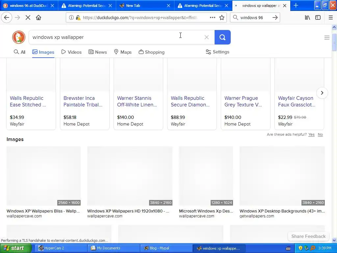
Task: Open DuckDuckGo side menu icon
Action: [327, 38]
